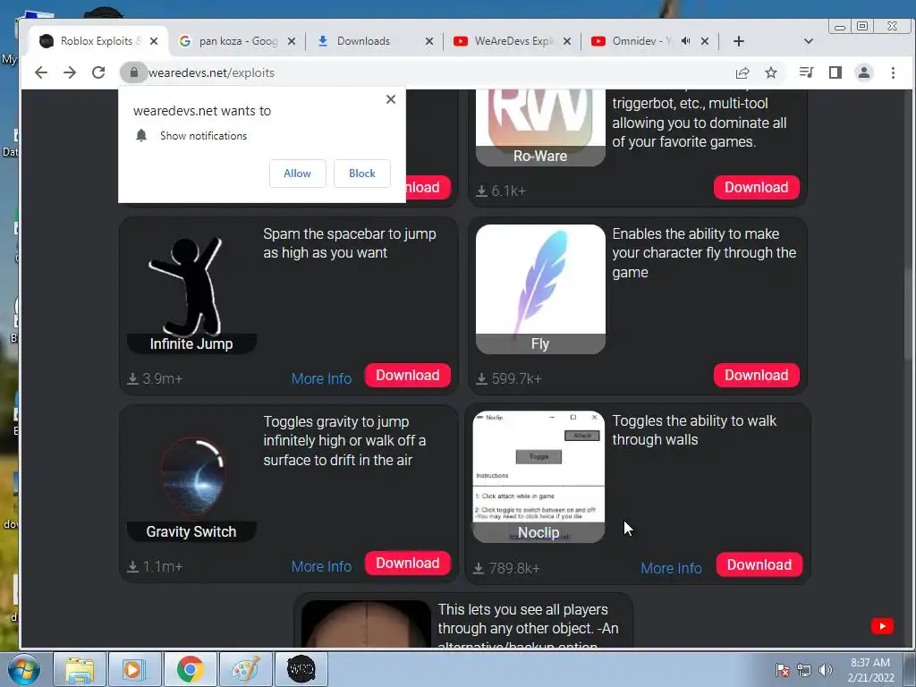
Task: Click the site lock icon in address bar
Action: 134,72
